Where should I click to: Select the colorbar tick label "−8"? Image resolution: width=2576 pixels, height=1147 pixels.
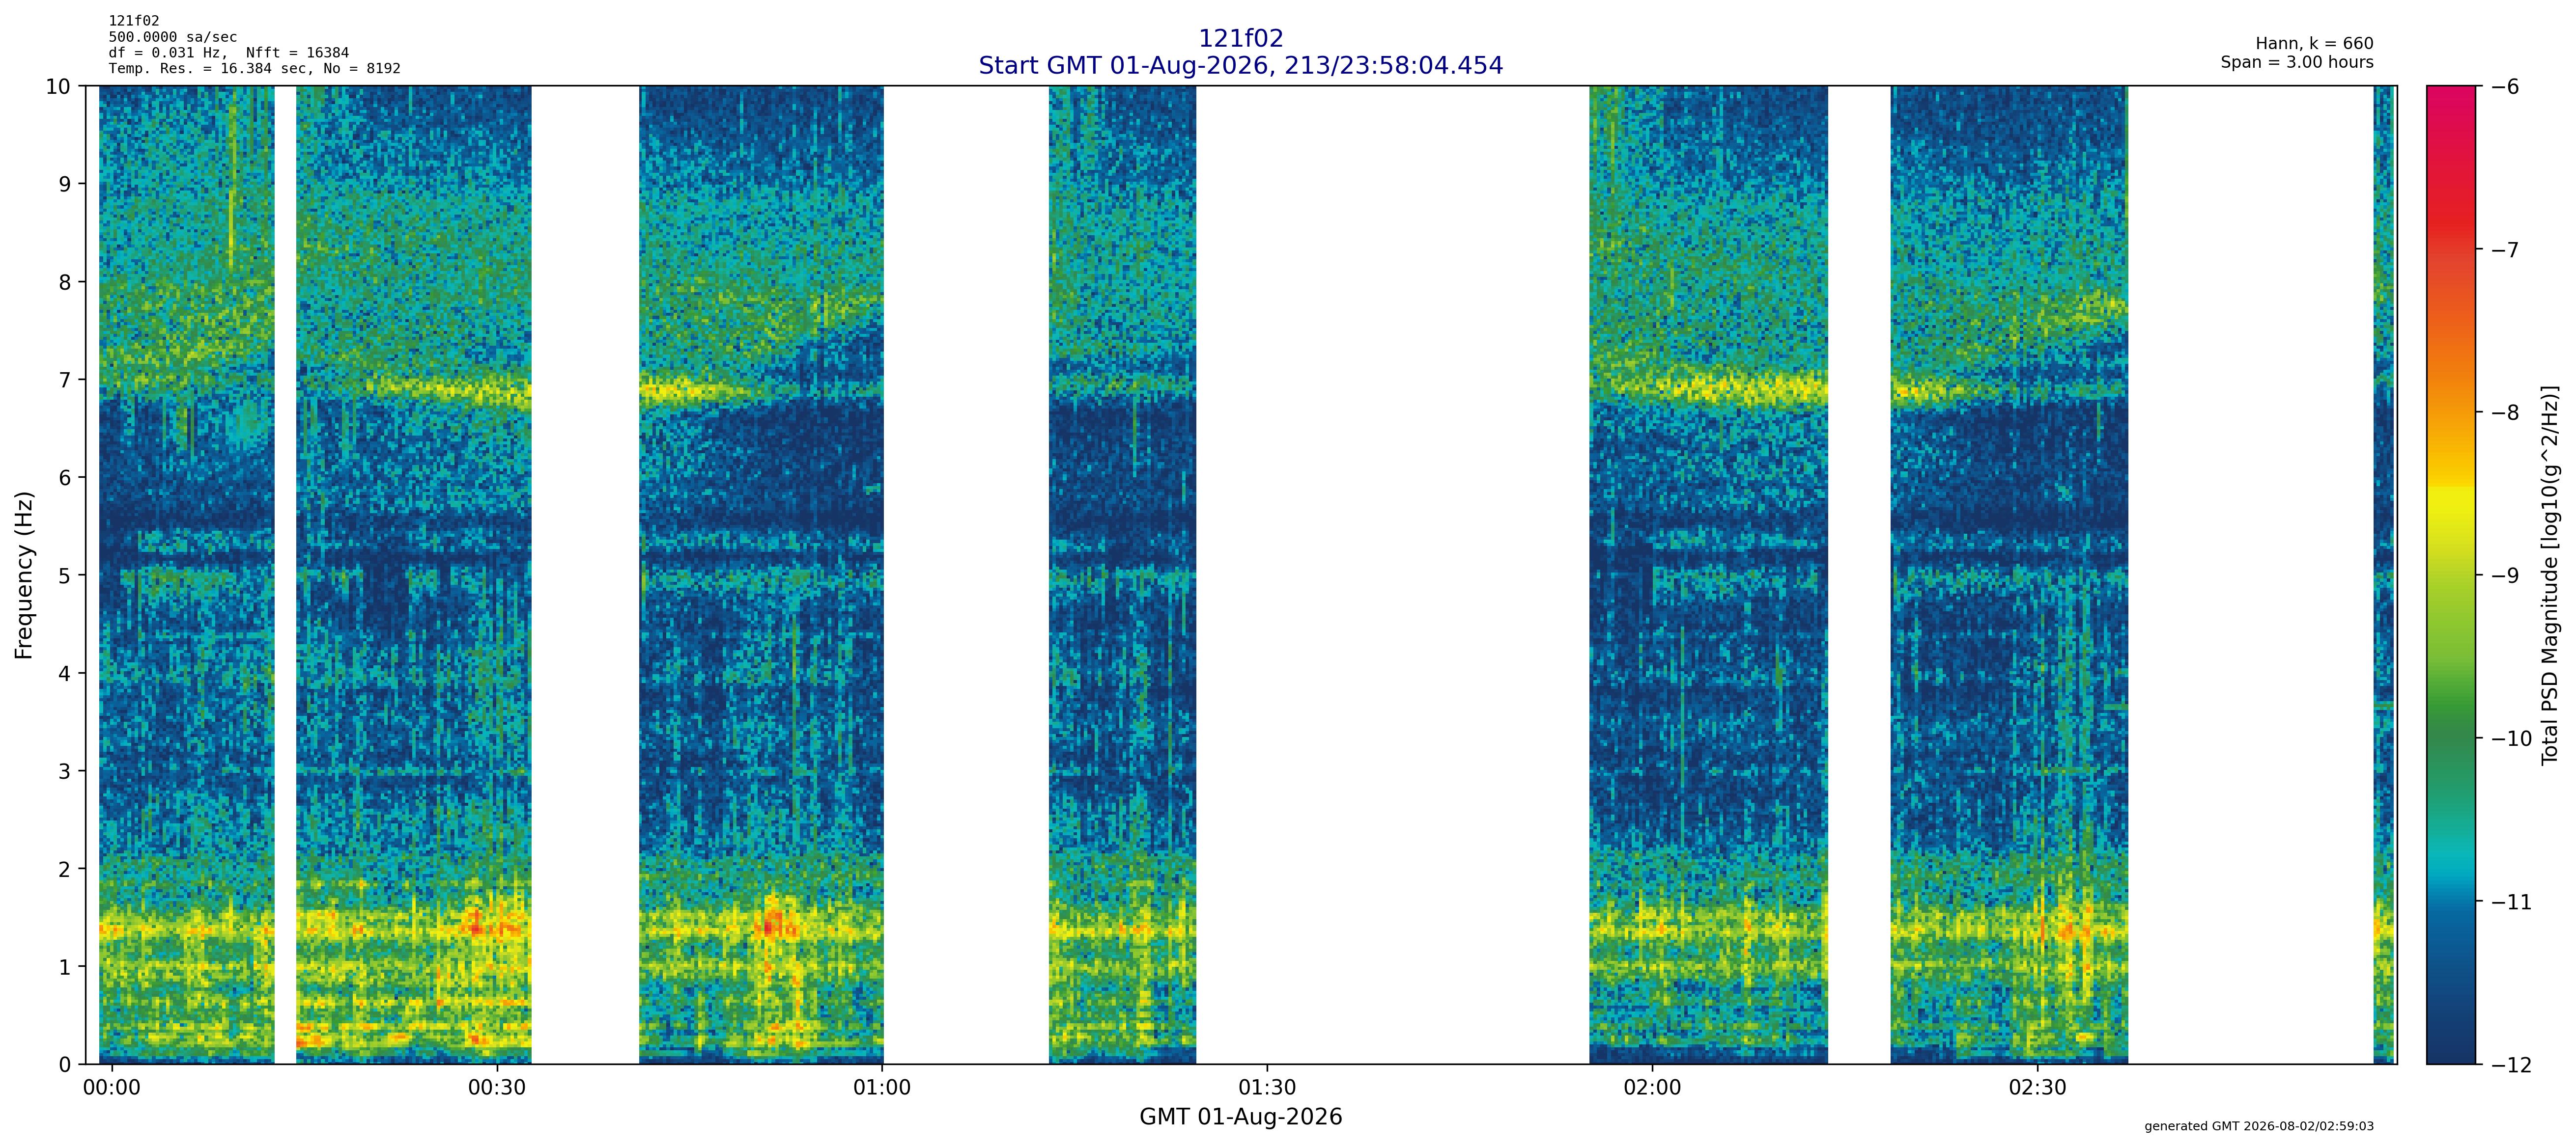[x=2504, y=412]
